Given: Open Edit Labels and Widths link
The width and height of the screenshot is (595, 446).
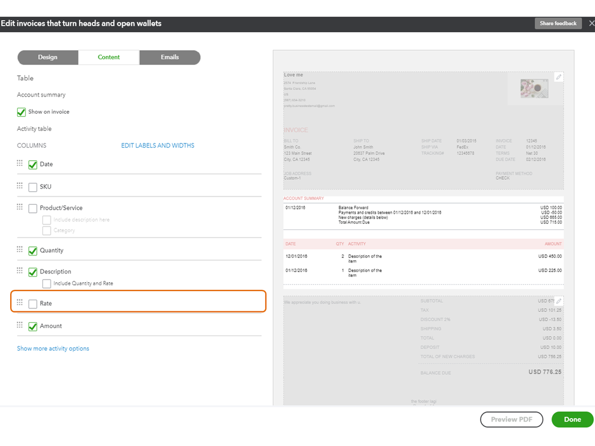Looking at the screenshot, I should coord(157,146).
